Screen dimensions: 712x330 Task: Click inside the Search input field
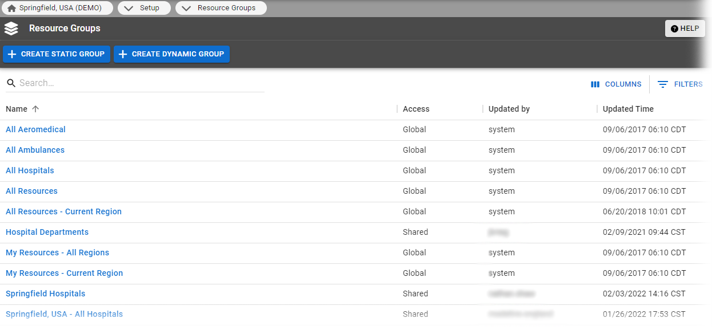pos(114,83)
